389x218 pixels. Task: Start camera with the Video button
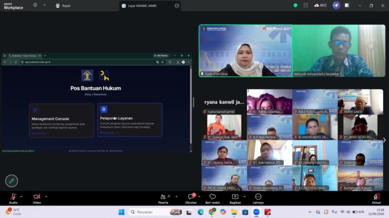tap(37, 199)
